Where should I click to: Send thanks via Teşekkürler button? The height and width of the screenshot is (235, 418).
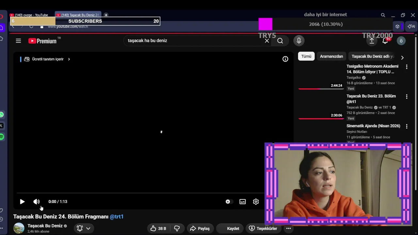tap(263, 228)
